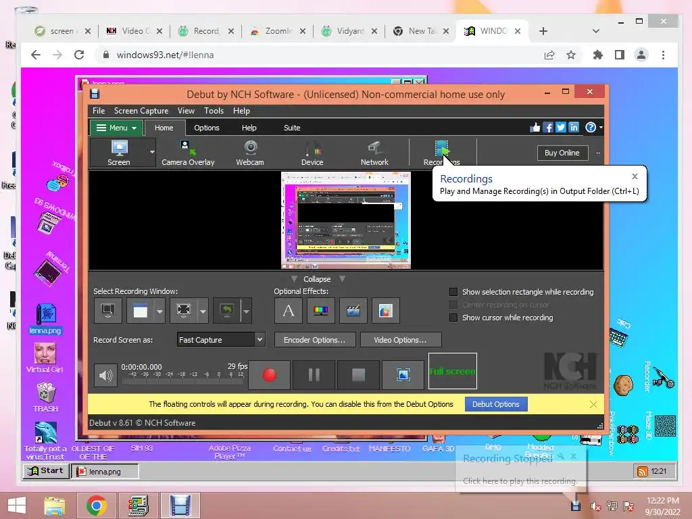692x519 pixels.
Task: Open the View menu
Action: coord(186,111)
